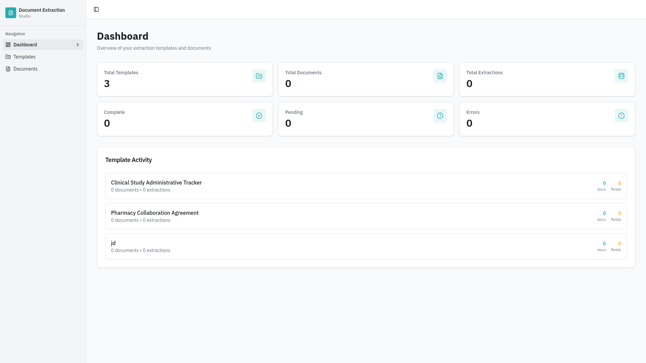The height and width of the screenshot is (363, 646).
Task: Click the Pending card label
Action: [294, 112]
